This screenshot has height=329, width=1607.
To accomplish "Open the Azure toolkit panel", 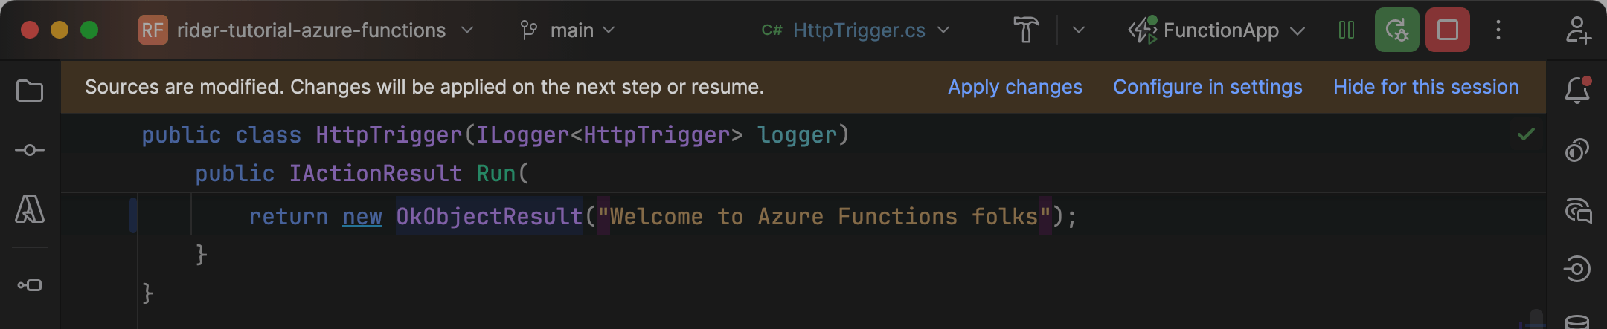I will (30, 209).
